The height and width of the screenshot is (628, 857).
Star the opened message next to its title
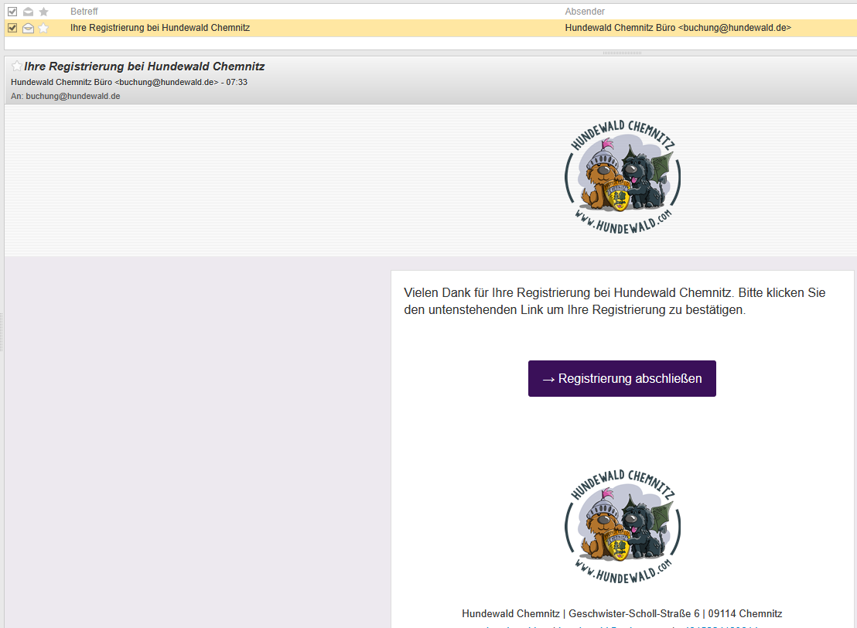pos(17,67)
